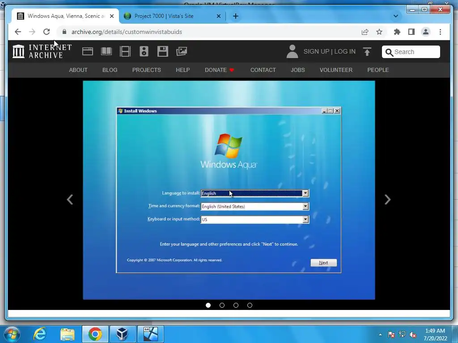This screenshot has width=458, height=343.
Task: Select the second carousel dot
Action: [x=222, y=305]
